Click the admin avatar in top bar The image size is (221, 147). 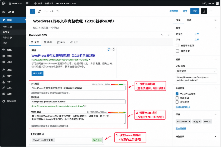(217, 3)
